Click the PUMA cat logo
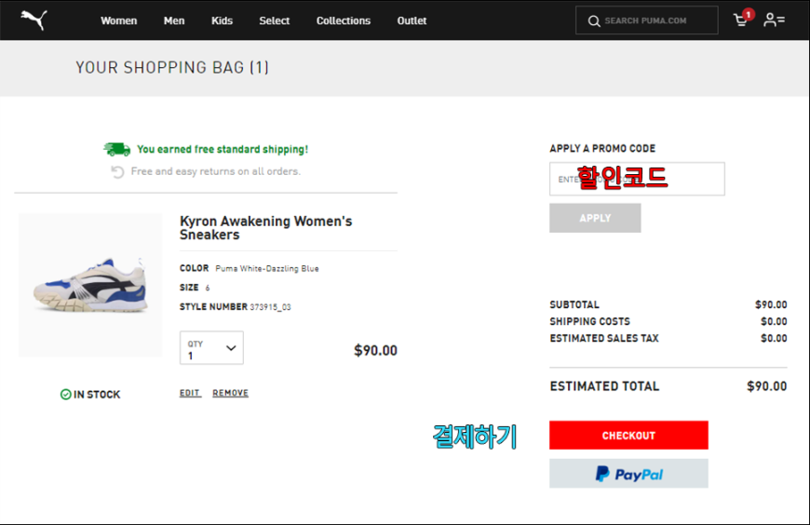This screenshot has width=810, height=525. tap(34, 20)
